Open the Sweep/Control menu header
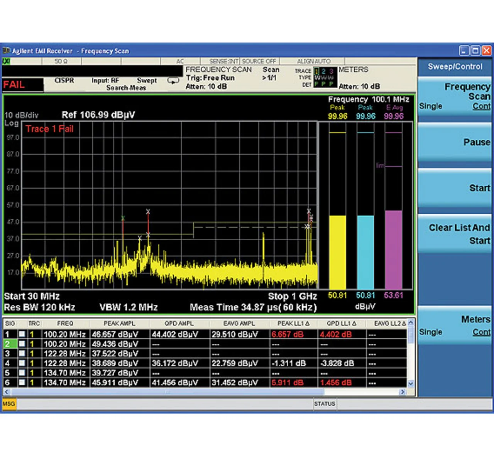This screenshot has width=494, height=459. click(455, 66)
